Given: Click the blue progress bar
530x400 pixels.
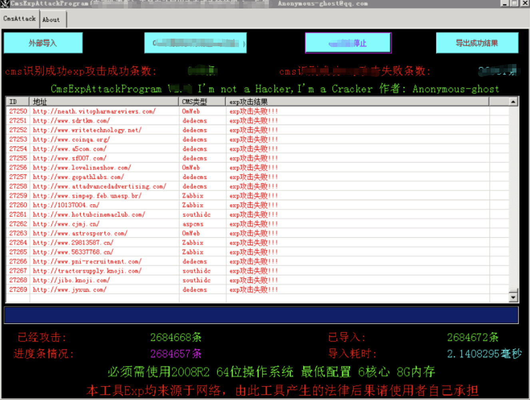Looking at the screenshot, I should pos(261,315).
